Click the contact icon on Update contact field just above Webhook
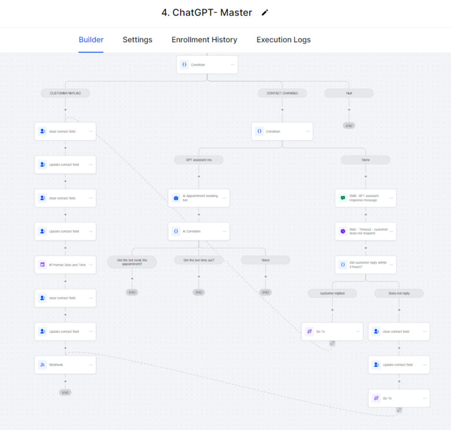This screenshot has width=451, height=430. [43, 332]
